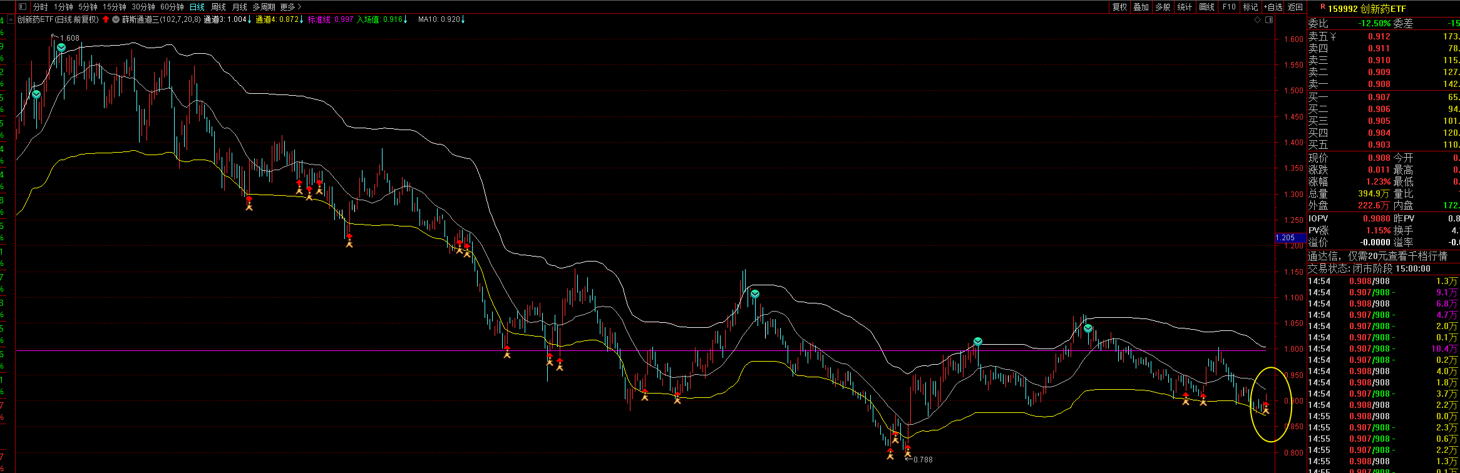This screenshot has width=1460, height=473.
Task: Click the buy signal arrow inside the yellow ellipse
Action: point(1266,408)
